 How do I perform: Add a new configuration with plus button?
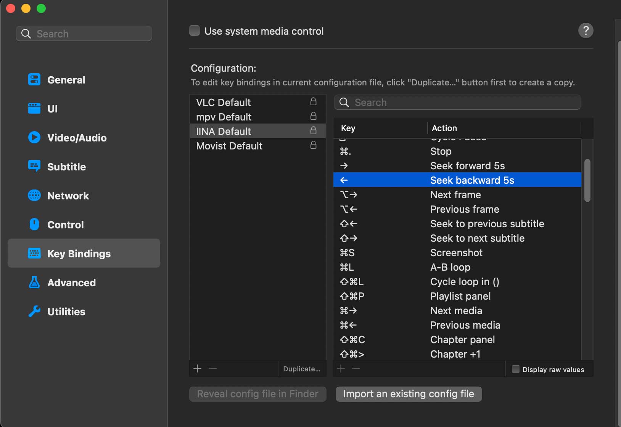[x=198, y=369]
